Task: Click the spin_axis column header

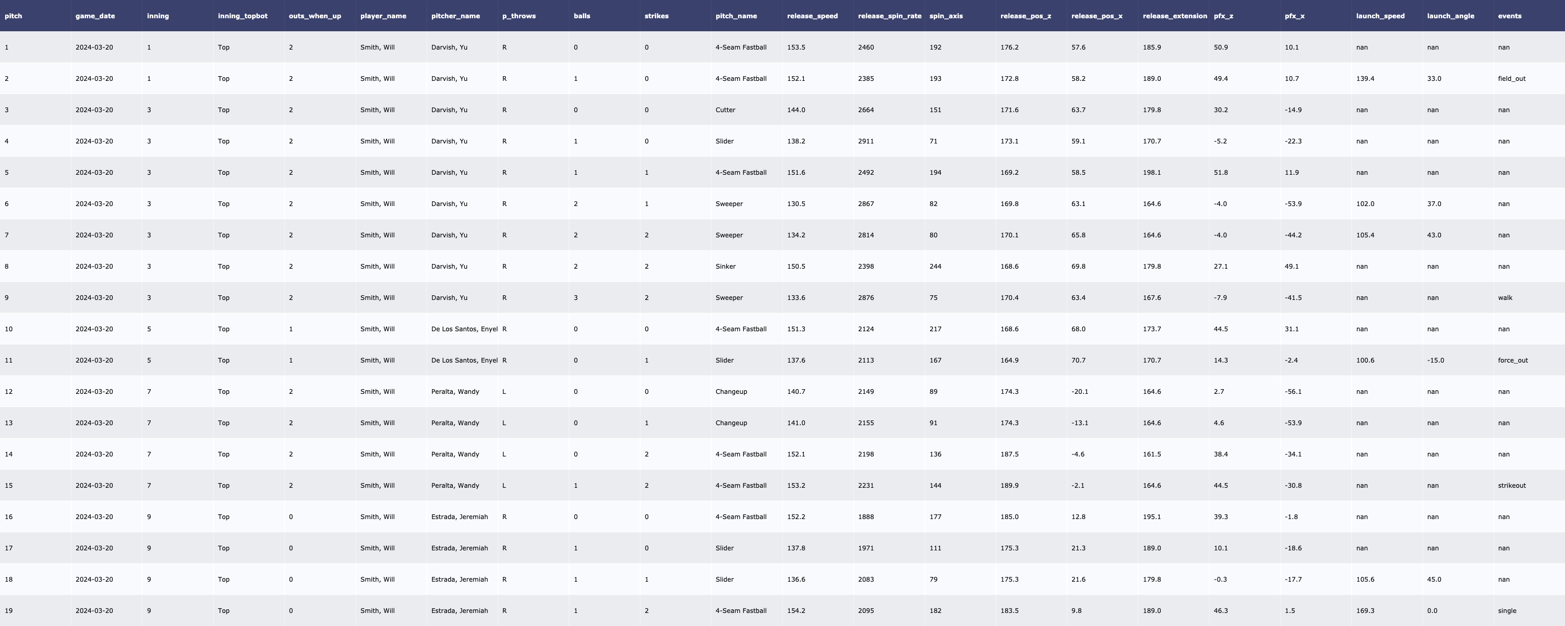Action: (x=945, y=16)
